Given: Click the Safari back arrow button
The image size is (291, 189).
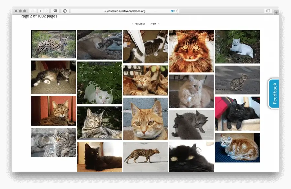Looking at the screenshot, I should point(41,11).
